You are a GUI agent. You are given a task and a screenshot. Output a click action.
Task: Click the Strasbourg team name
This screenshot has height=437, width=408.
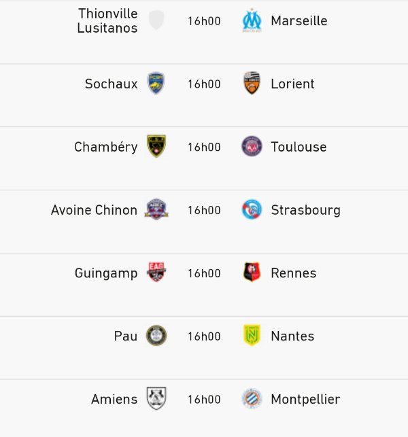(305, 211)
